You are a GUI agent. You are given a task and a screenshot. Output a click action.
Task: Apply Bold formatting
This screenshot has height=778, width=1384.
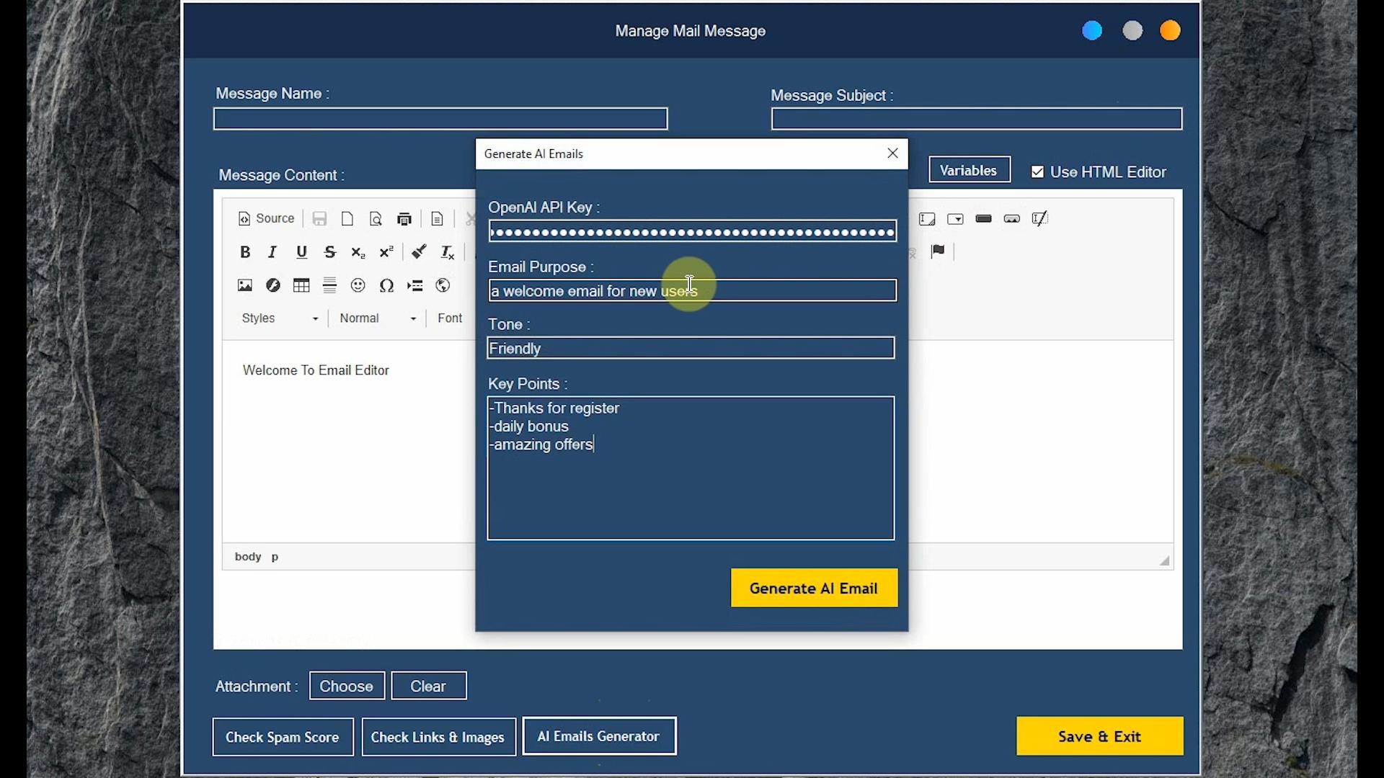pos(245,252)
